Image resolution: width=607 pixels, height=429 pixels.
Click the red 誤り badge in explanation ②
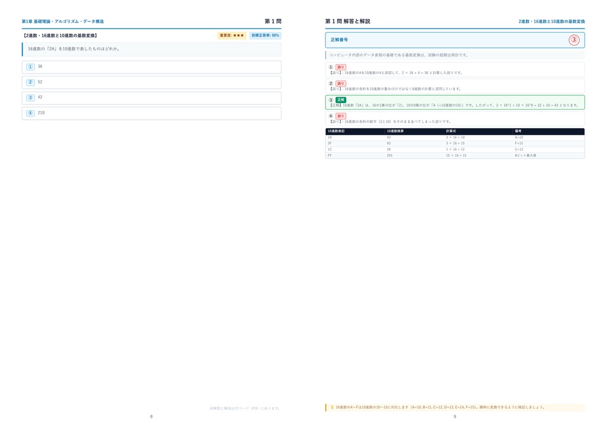(341, 84)
